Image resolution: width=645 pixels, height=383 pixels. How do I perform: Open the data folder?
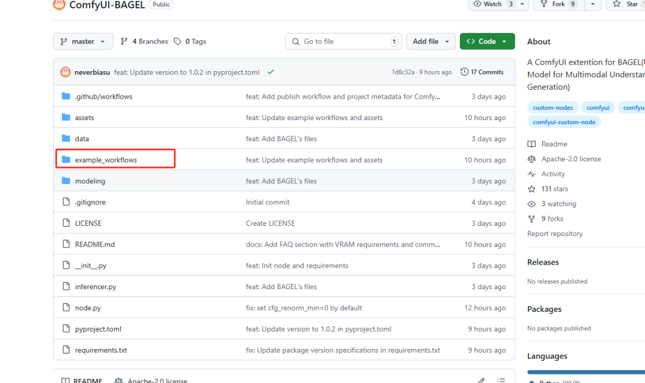point(82,139)
